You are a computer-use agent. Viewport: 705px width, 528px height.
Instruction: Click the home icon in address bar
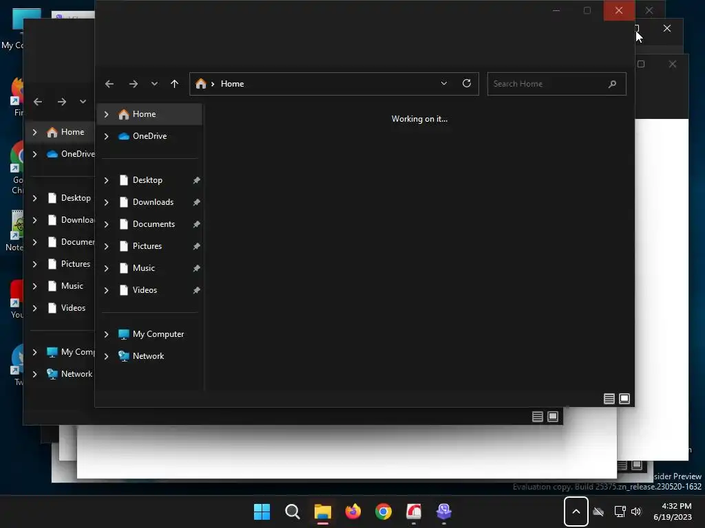click(201, 84)
